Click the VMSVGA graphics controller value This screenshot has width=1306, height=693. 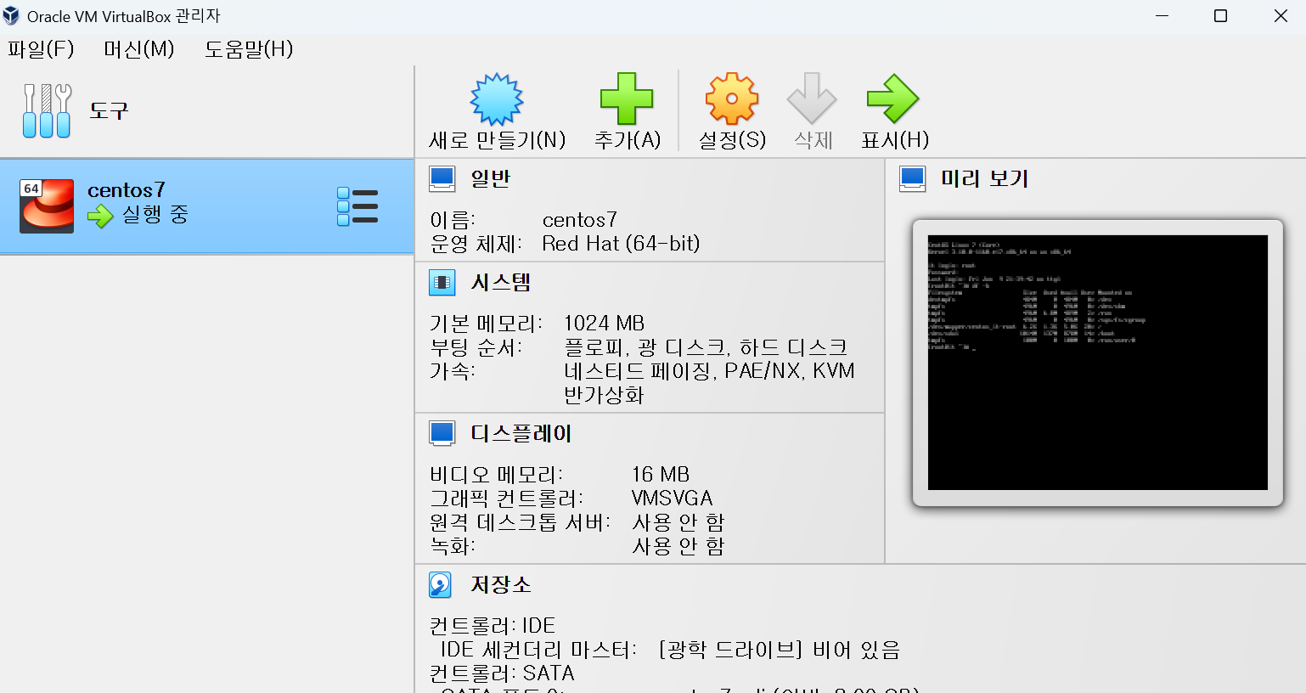(672, 499)
